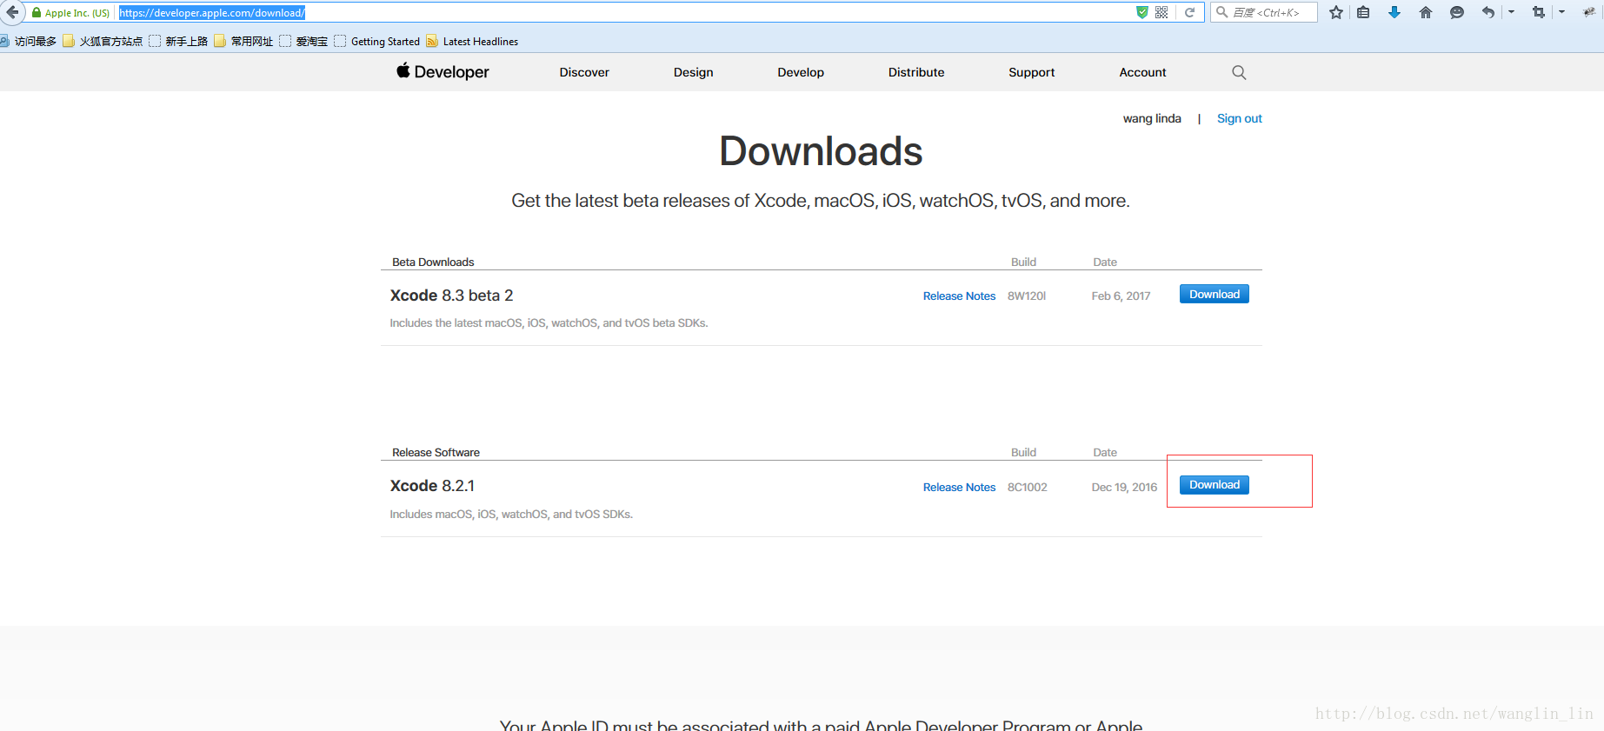1604x731 pixels.
Task: Click the date Dec 19, 2016
Action: pyautogui.click(x=1124, y=488)
